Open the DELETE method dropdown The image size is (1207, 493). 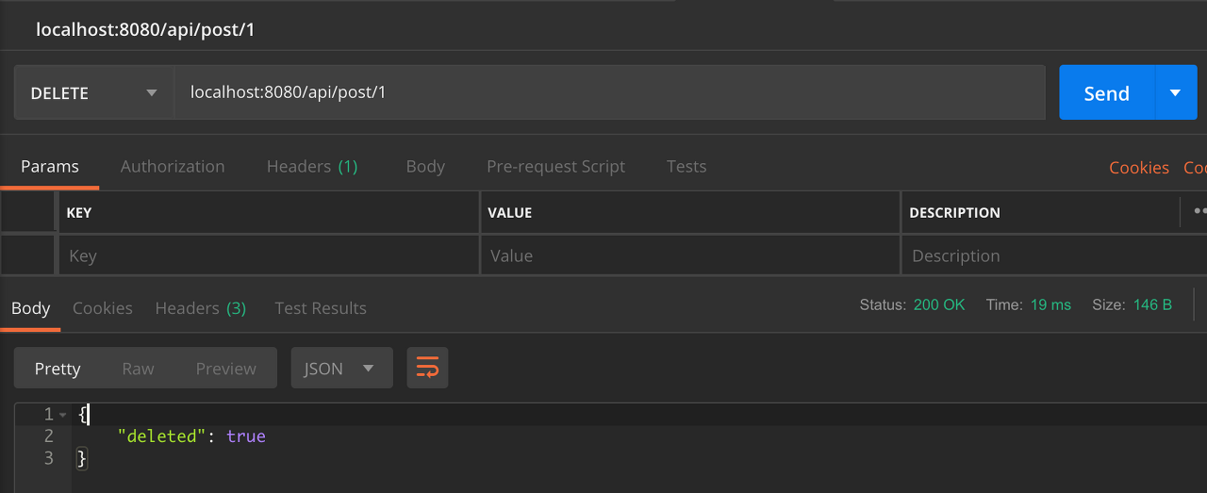pos(93,92)
